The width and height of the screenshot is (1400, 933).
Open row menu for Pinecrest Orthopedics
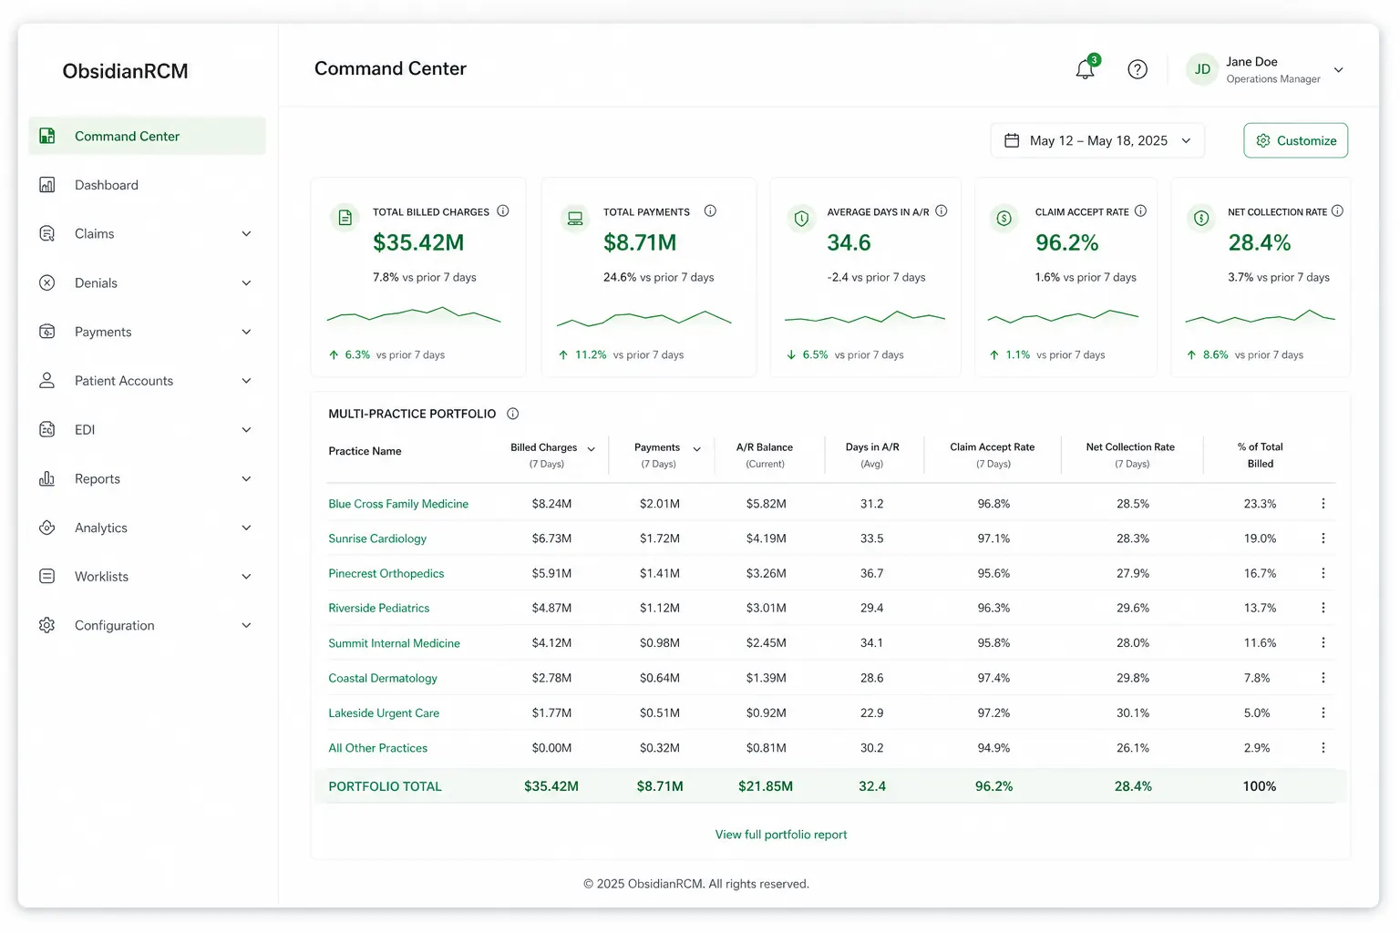click(x=1323, y=573)
